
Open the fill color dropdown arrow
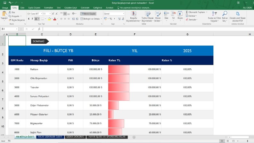coord(52,19)
